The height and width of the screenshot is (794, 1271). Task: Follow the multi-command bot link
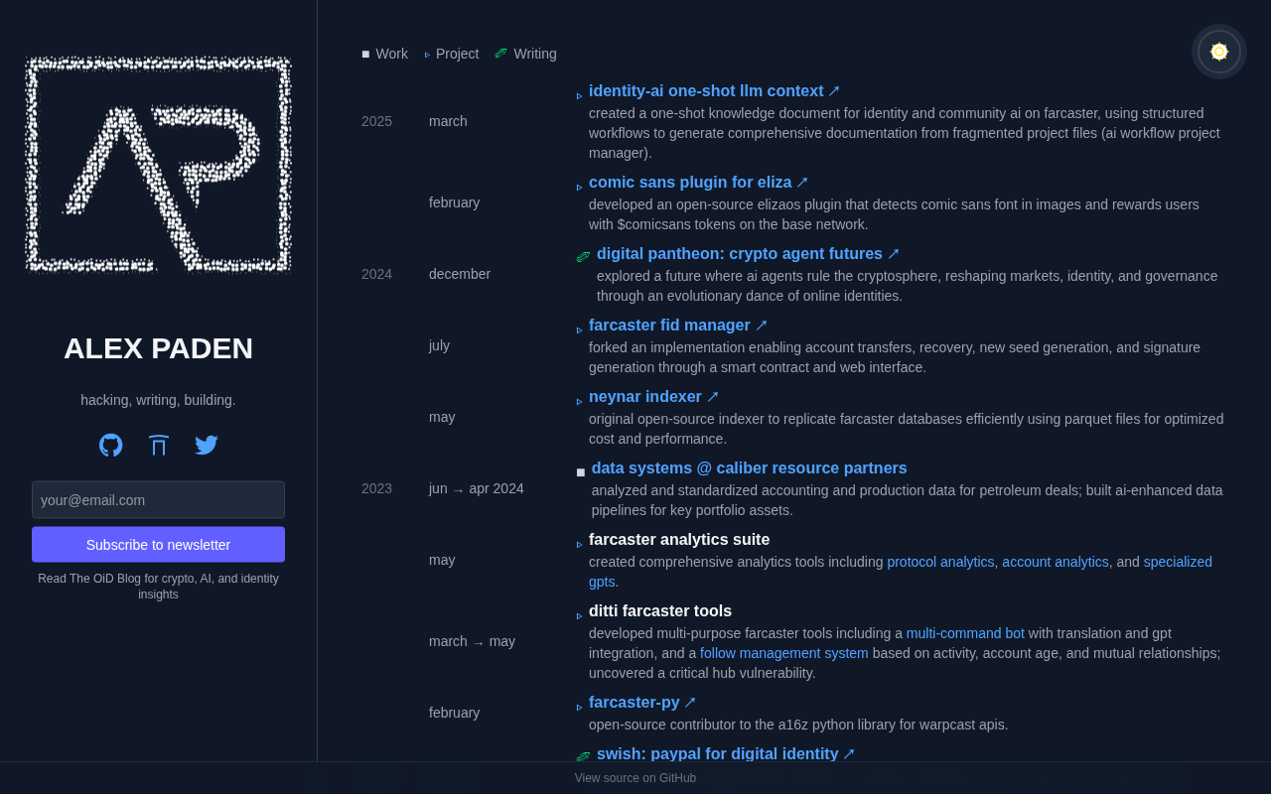click(965, 633)
